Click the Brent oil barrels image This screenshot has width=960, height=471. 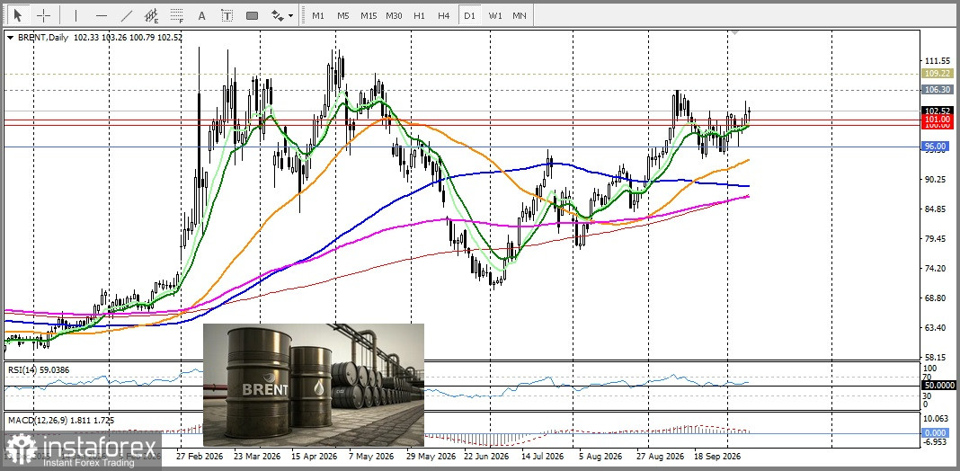[314, 385]
